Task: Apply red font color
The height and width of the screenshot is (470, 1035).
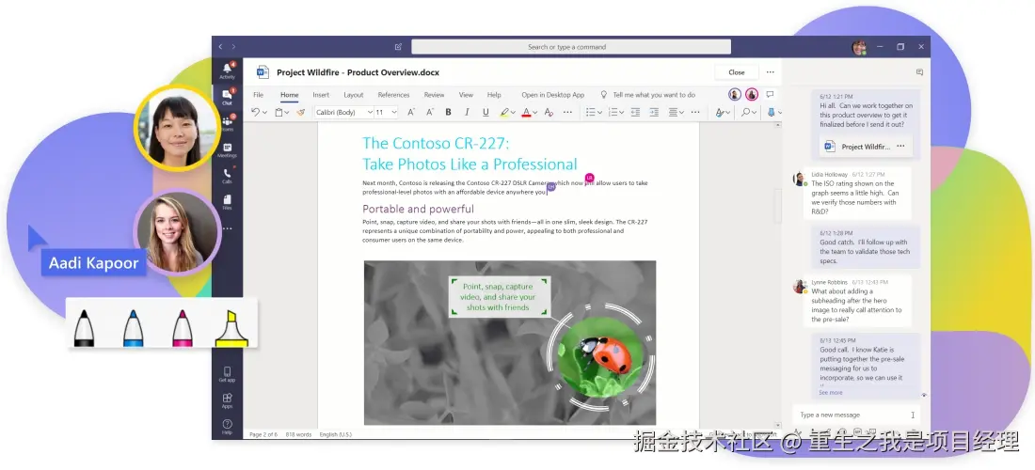Action: coord(526,112)
